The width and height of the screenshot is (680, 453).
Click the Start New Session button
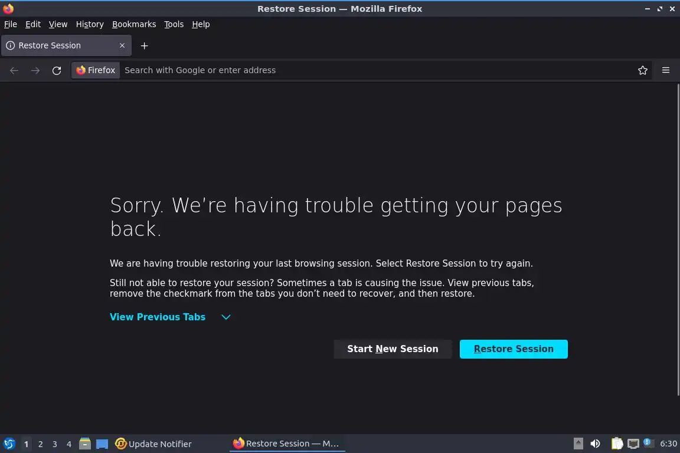393,349
